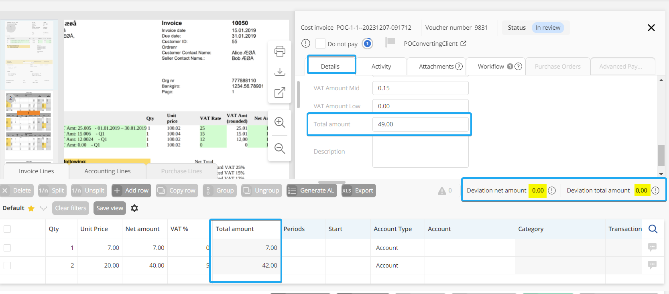
Task: Click the search icon in table header
Action: [x=653, y=229]
